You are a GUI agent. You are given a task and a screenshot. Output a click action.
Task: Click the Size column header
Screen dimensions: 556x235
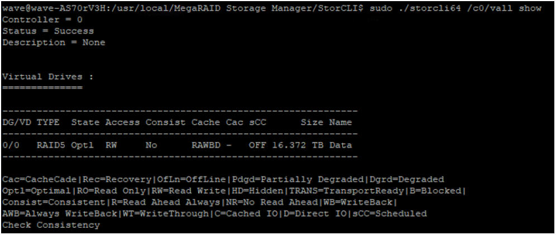pyautogui.click(x=312, y=123)
